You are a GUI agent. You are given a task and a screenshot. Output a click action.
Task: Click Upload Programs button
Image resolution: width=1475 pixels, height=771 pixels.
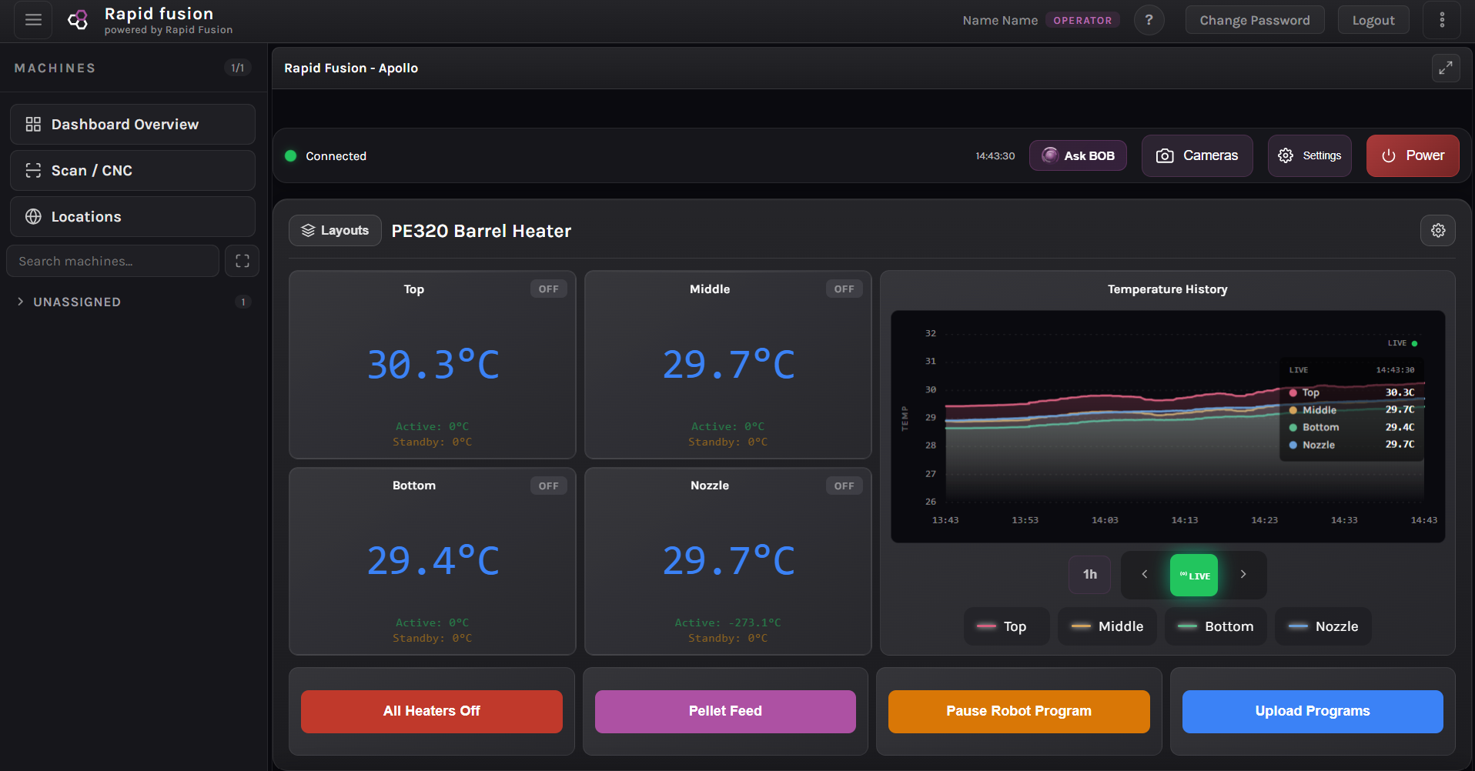[1313, 711]
